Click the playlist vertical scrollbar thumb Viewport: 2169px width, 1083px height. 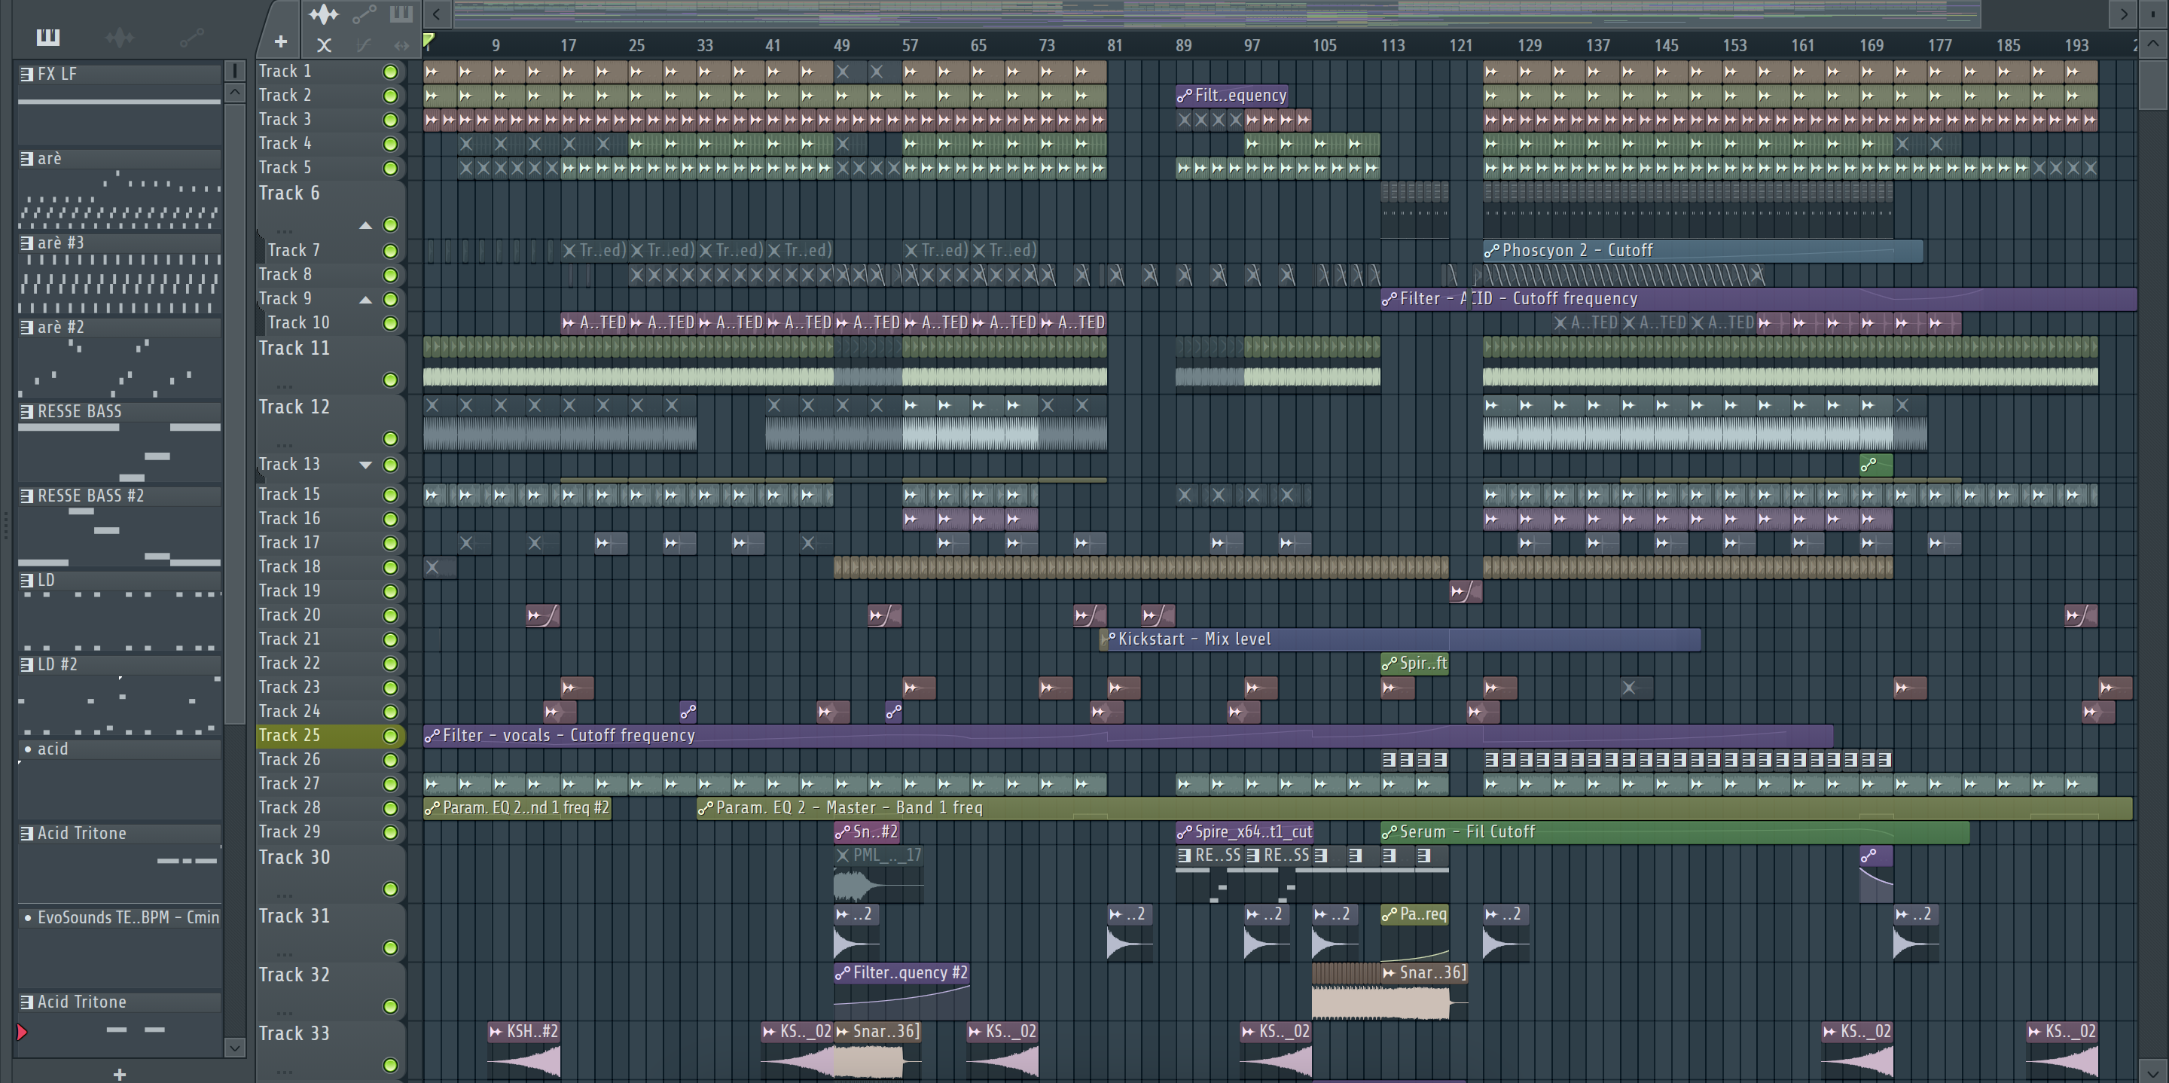[2153, 84]
